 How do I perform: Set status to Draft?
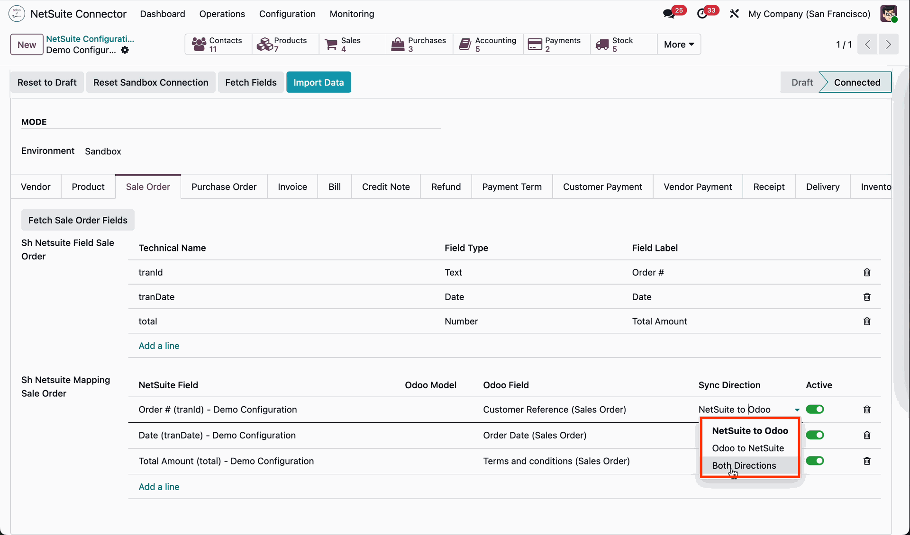coord(802,82)
